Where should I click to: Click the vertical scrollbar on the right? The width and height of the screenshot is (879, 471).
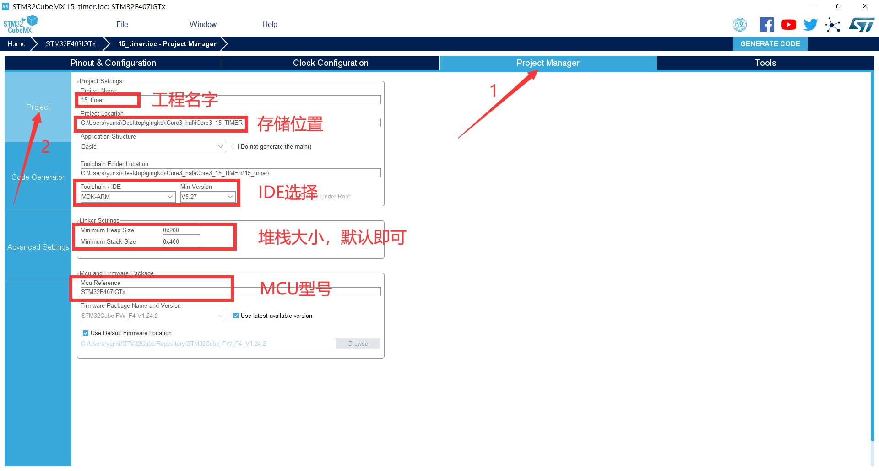(872, 256)
